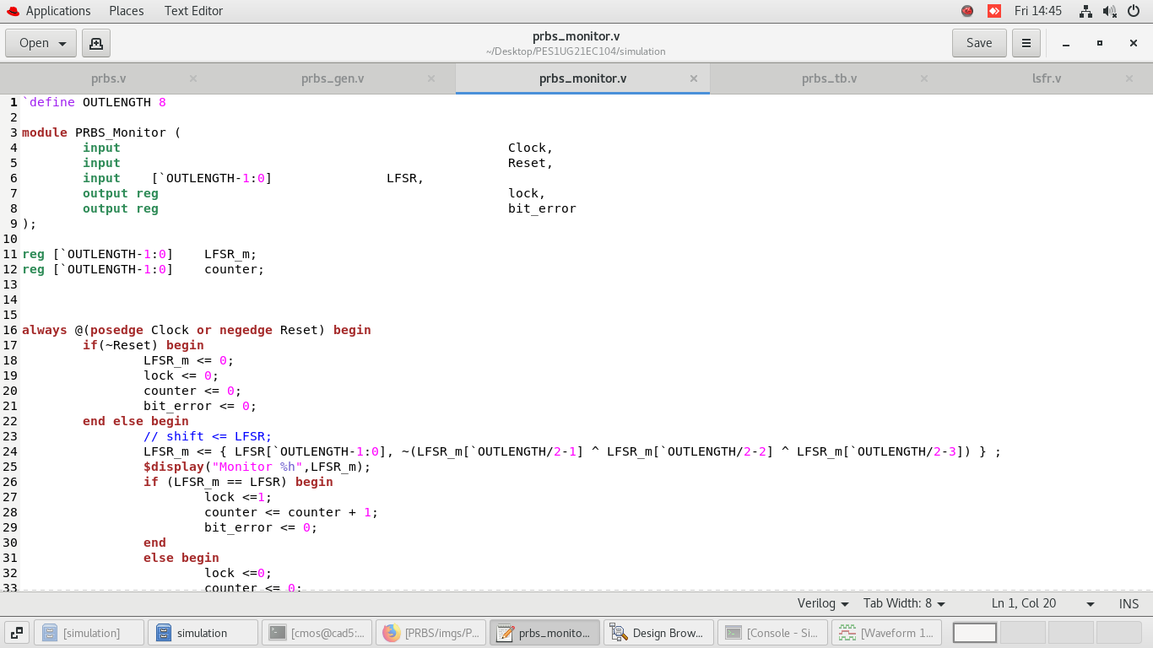The height and width of the screenshot is (648, 1153).
Task: Click the gedit hamburger menu icon
Action: coord(1026,42)
